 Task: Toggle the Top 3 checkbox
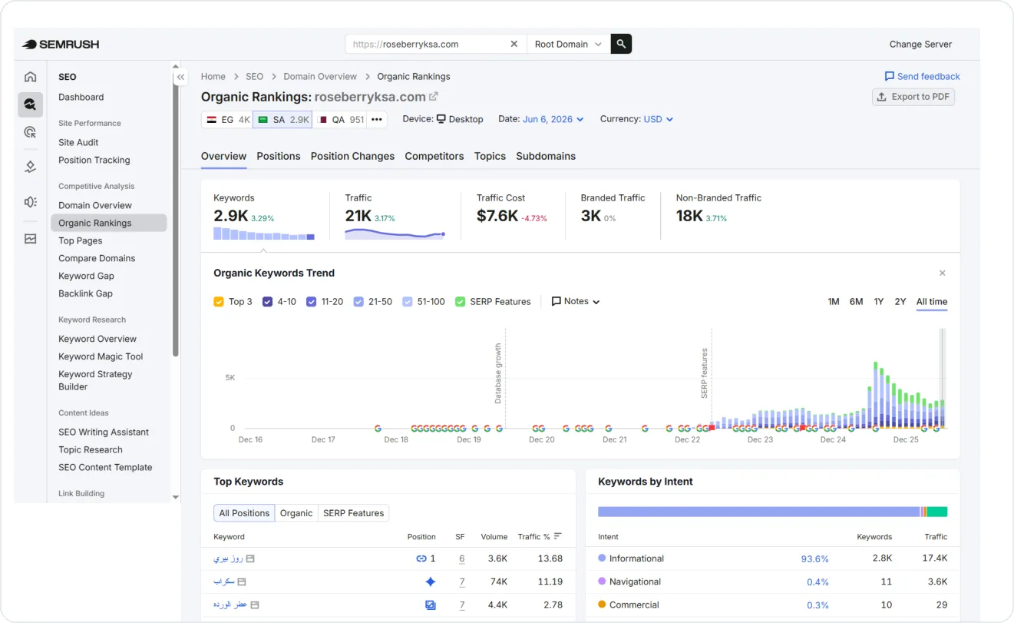pos(219,302)
